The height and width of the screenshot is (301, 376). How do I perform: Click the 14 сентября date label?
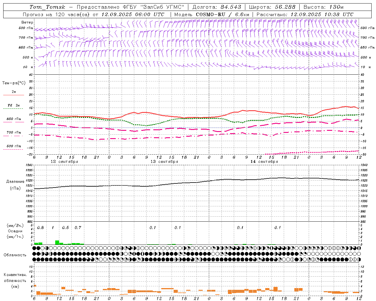[264, 162]
